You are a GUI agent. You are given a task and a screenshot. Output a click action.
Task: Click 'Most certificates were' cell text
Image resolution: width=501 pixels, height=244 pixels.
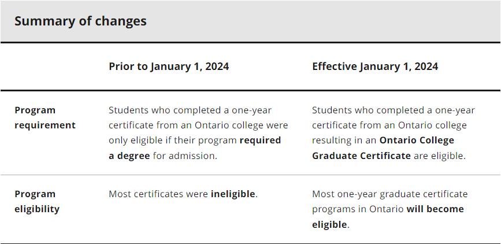(x=158, y=194)
